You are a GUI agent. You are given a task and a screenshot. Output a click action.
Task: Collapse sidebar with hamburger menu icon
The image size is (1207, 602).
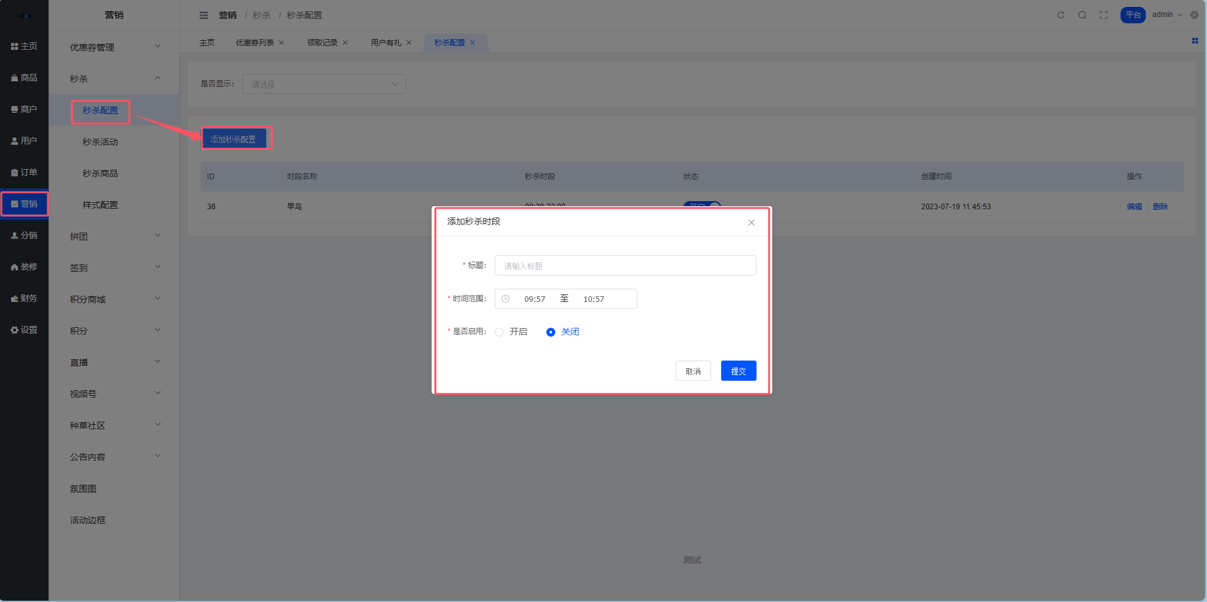tap(204, 15)
